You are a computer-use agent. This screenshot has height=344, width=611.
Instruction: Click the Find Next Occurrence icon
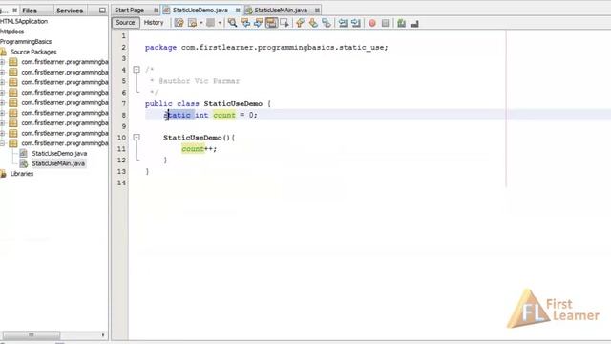(x=259, y=23)
